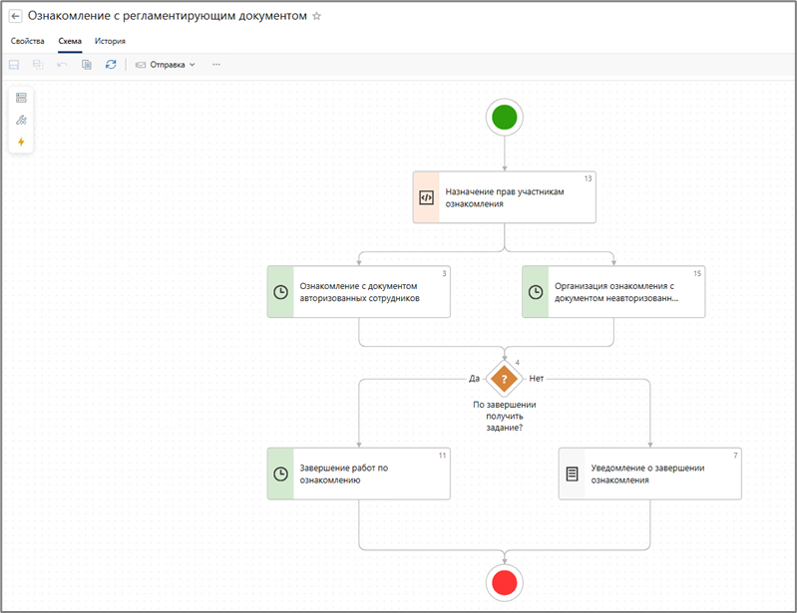
Task: Click the orange question-mark condition diamond
Action: pos(505,379)
